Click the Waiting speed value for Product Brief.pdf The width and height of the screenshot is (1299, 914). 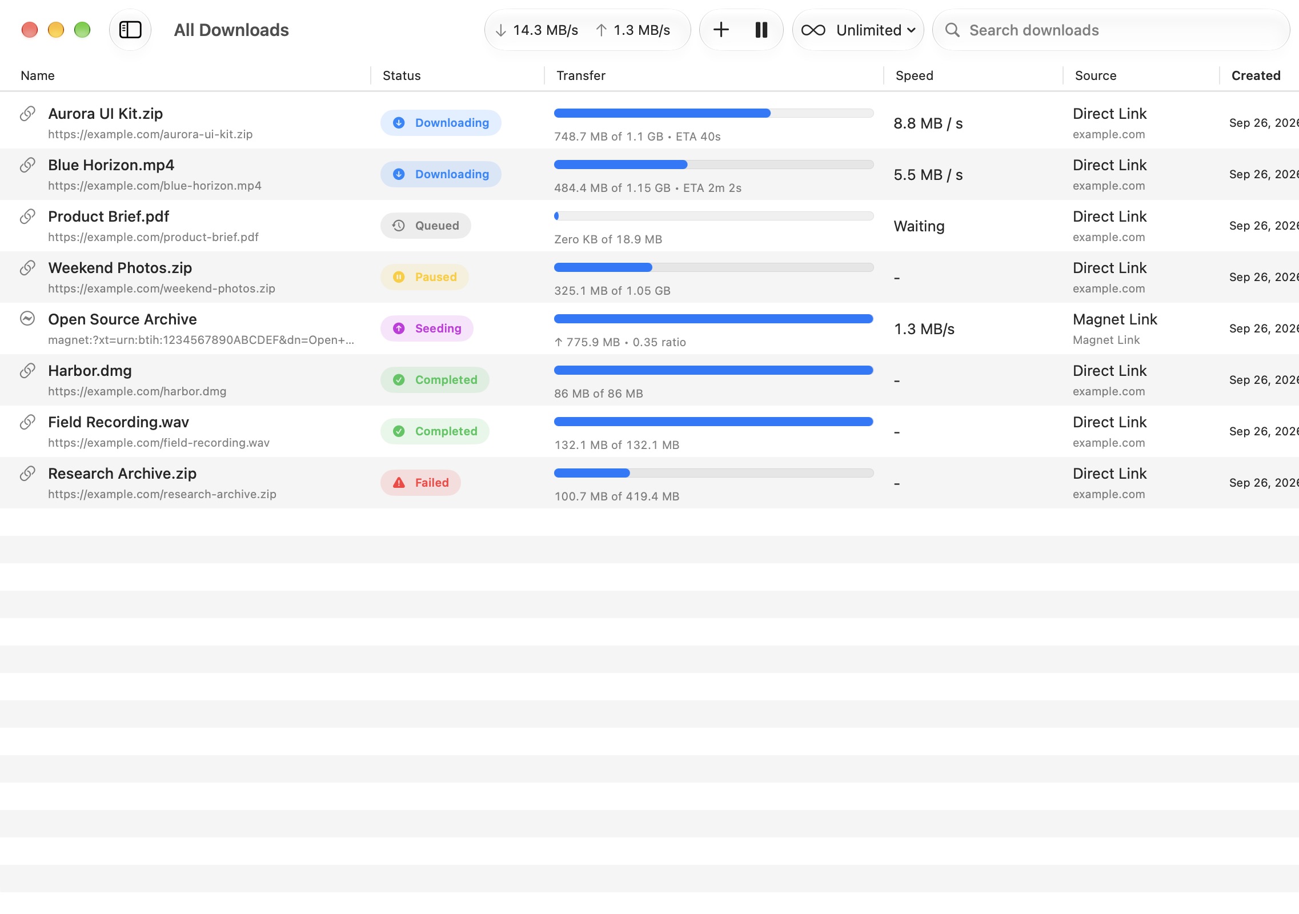click(919, 226)
